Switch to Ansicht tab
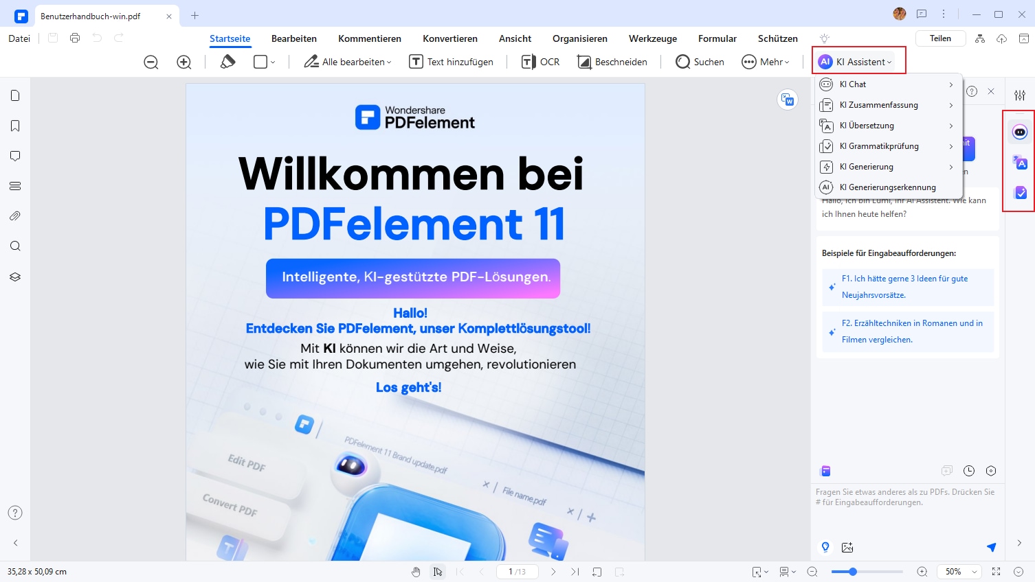1035x582 pixels. tap(515, 38)
